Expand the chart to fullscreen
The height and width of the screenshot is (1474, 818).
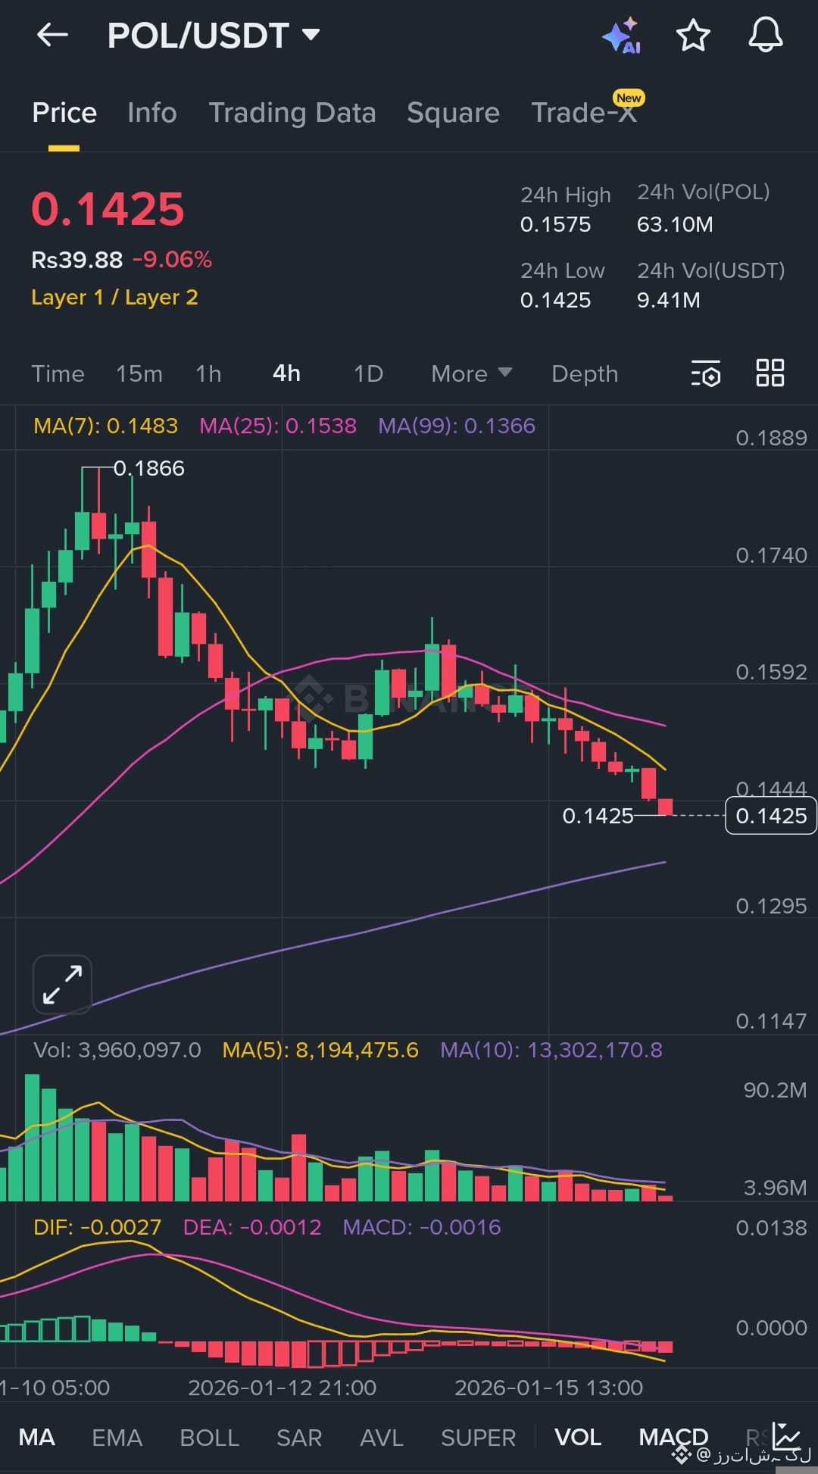[x=62, y=984]
